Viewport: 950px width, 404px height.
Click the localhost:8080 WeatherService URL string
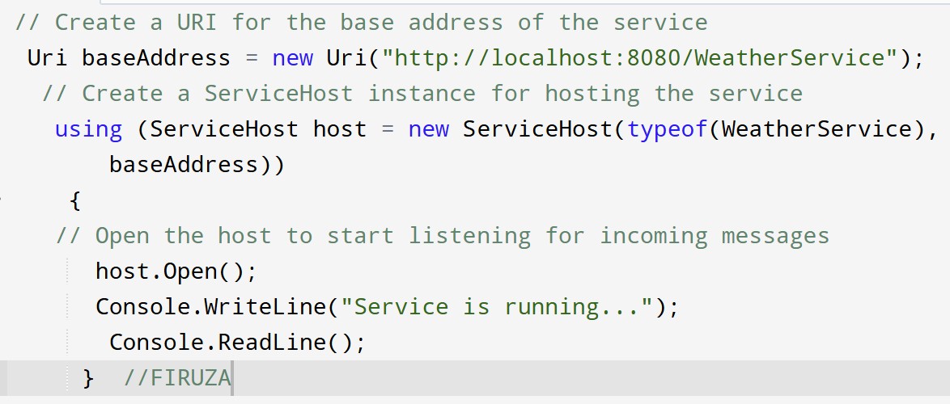point(633,58)
